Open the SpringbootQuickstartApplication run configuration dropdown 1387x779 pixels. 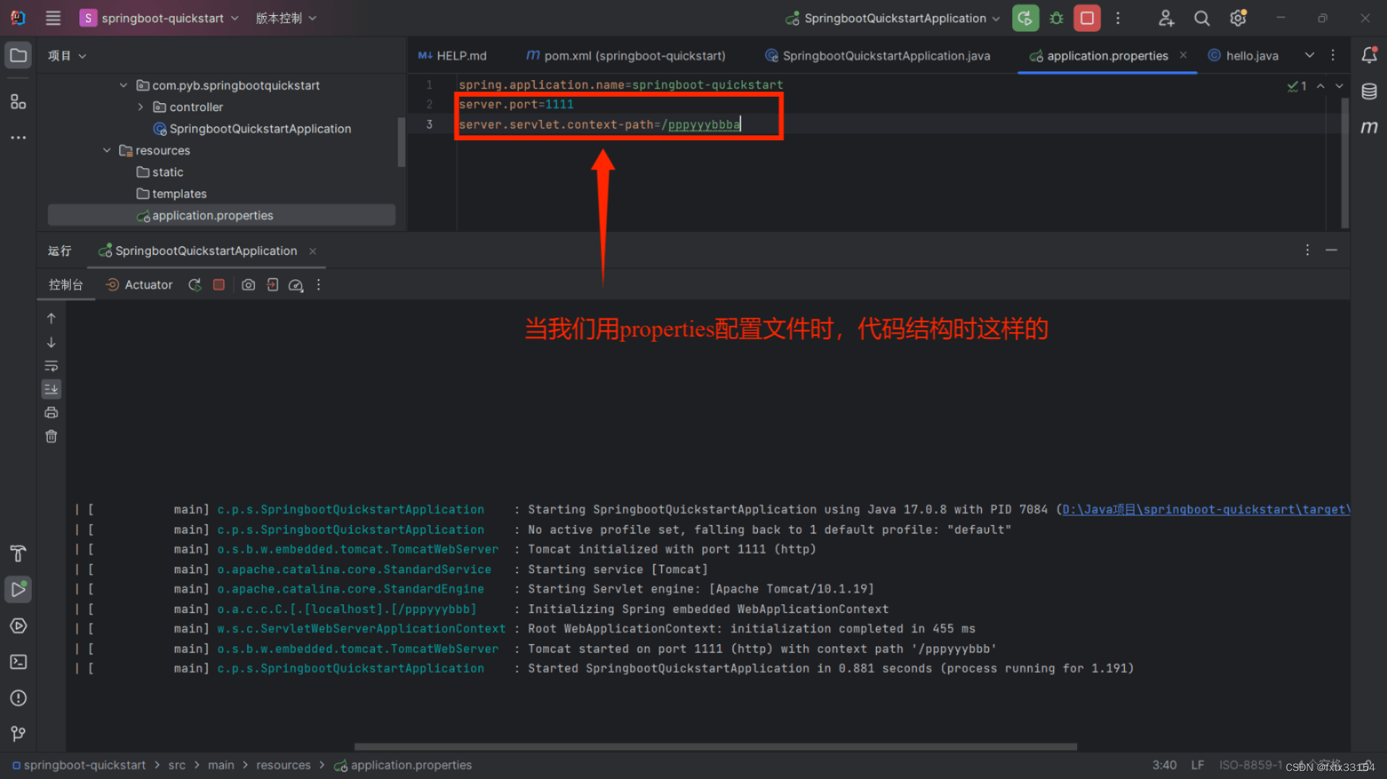[x=892, y=18]
